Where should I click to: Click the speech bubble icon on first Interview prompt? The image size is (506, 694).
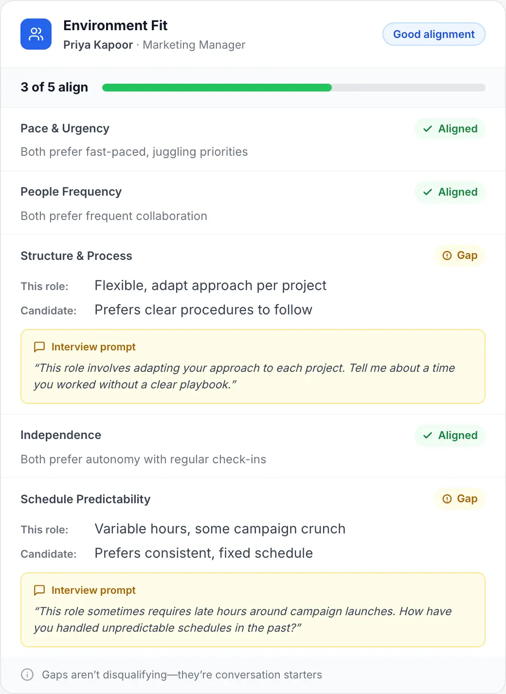pos(39,347)
